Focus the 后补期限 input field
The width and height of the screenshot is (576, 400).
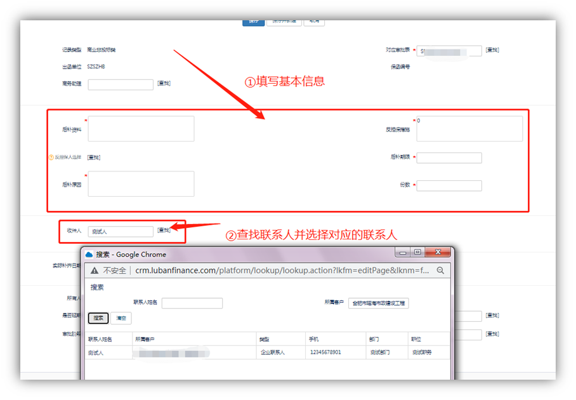(x=448, y=158)
